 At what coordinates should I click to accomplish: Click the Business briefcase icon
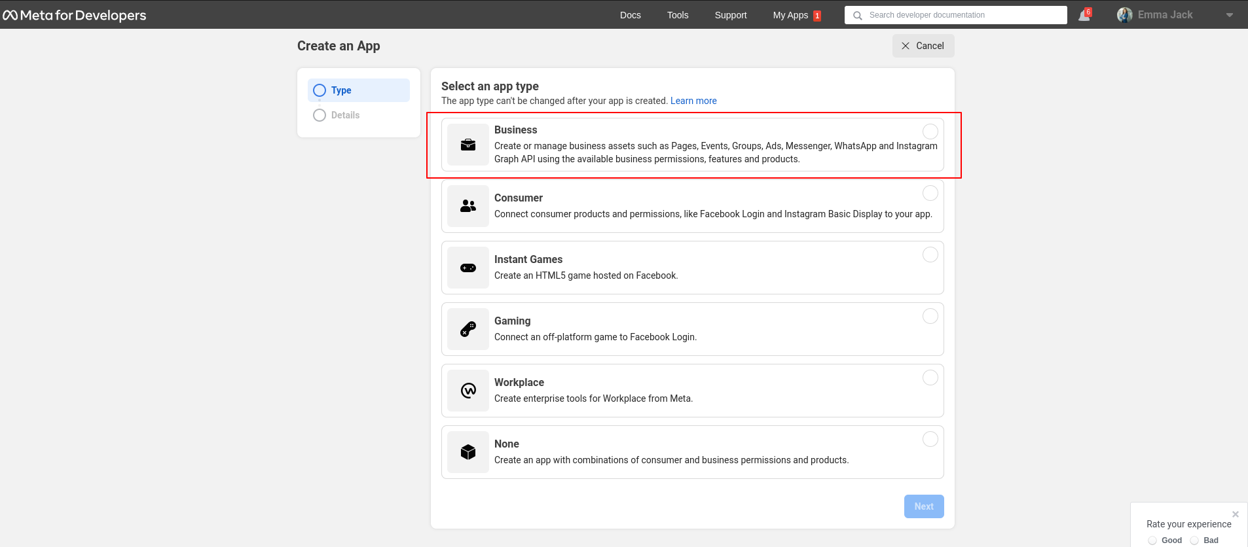[x=468, y=145]
